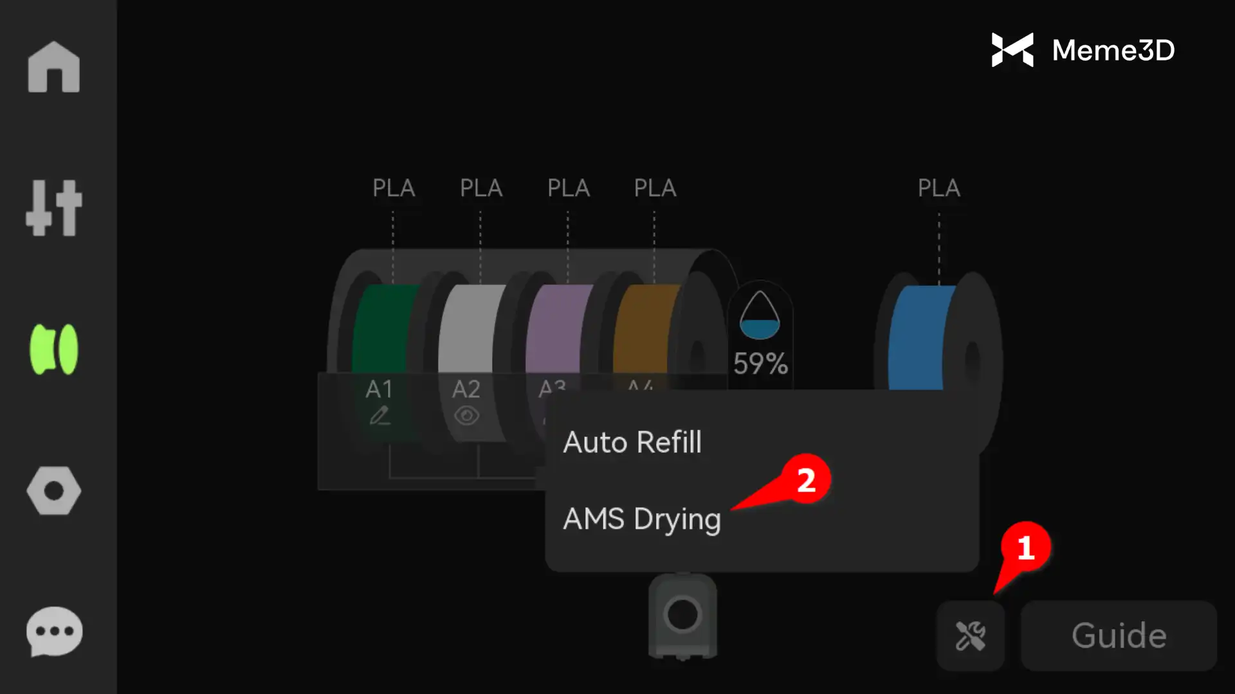This screenshot has width=1235, height=694.
Task: Go to the Home screen icon
Action: coord(54,67)
